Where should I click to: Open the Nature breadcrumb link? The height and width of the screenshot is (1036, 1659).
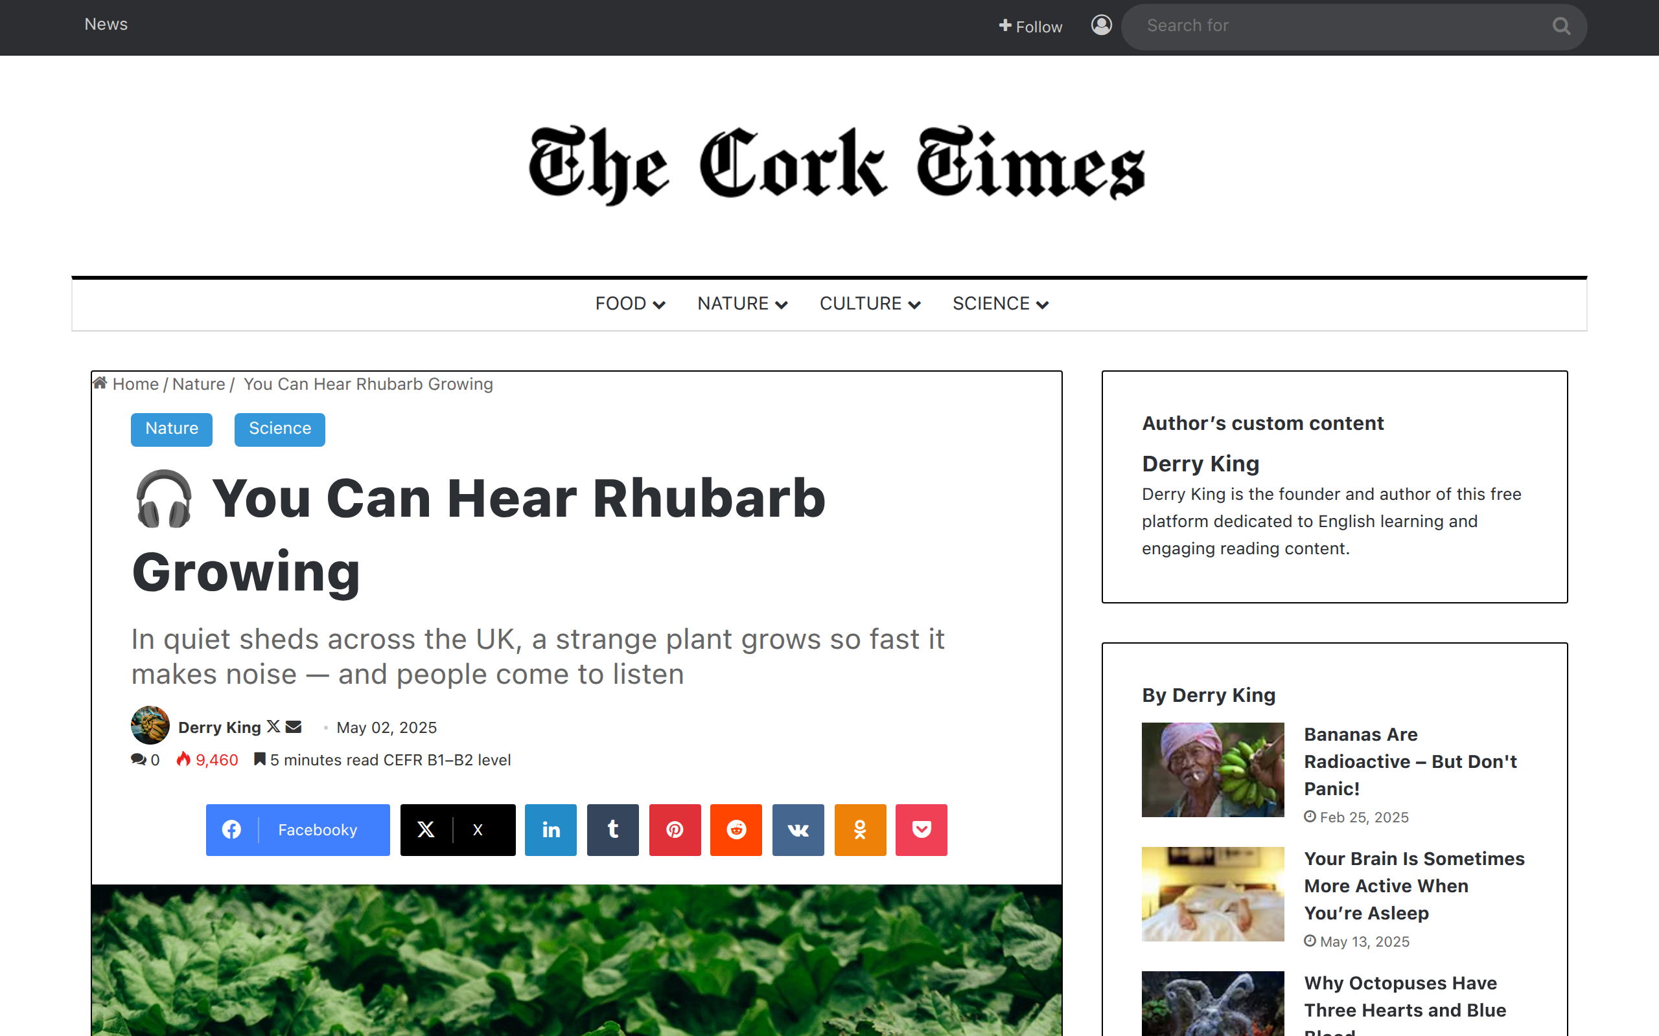point(198,384)
